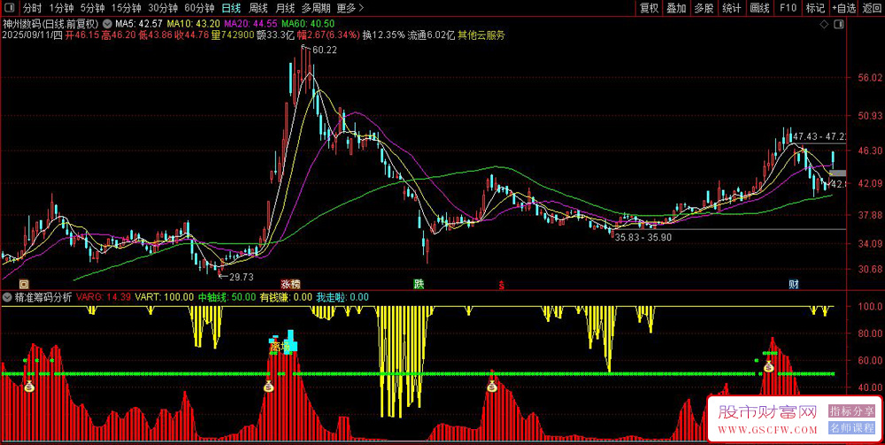Viewport: 885px width, 445px height.
Task: Click the 量742900 volume readout
Action: pos(232,35)
